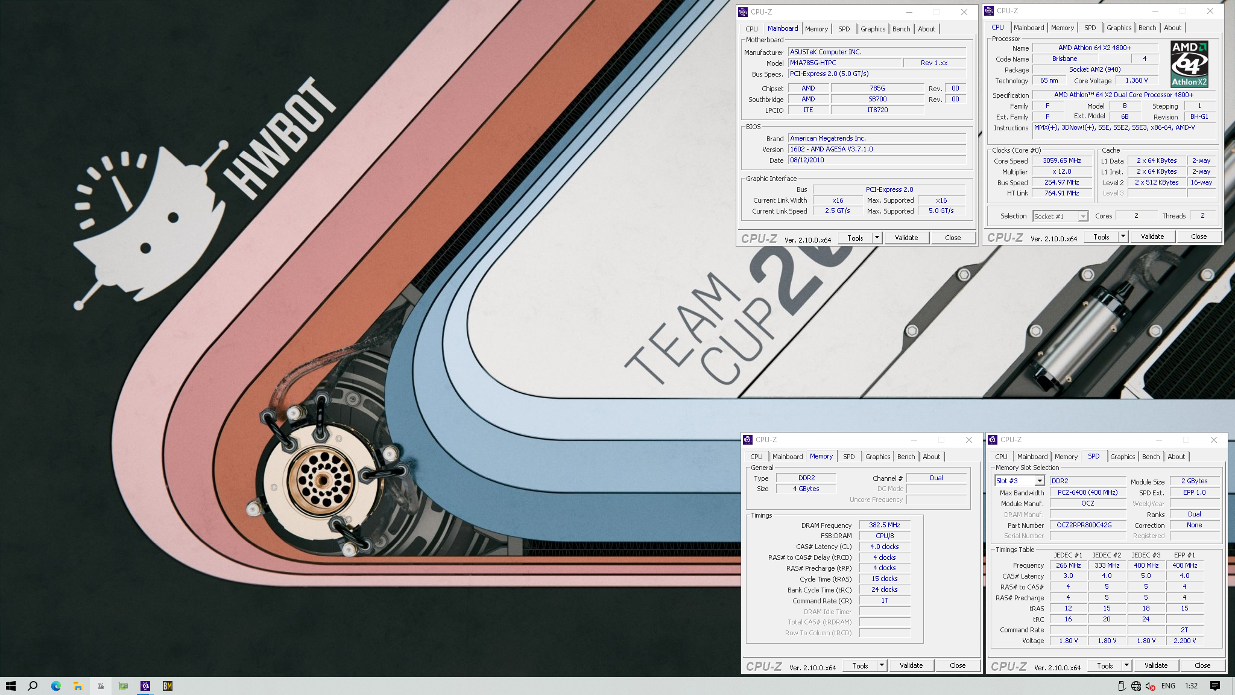Click Tools button in Memory window
Image resolution: width=1235 pixels, height=695 pixels.
click(x=860, y=665)
